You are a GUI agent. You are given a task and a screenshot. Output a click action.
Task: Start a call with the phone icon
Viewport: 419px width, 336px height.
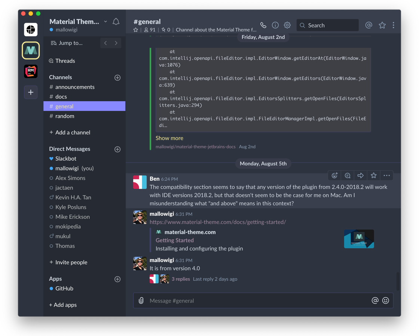tap(263, 25)
